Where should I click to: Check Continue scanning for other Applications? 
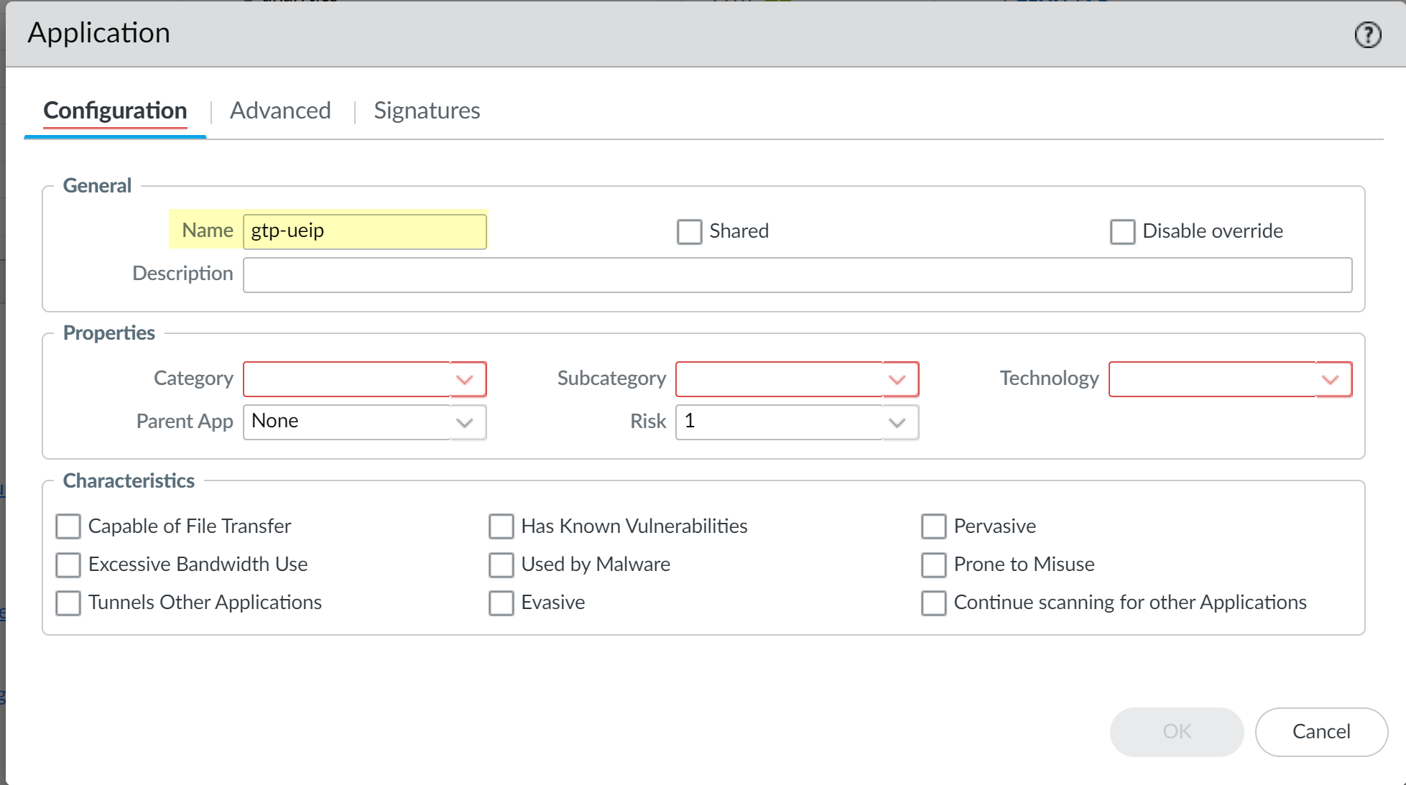tap(933, 603)
